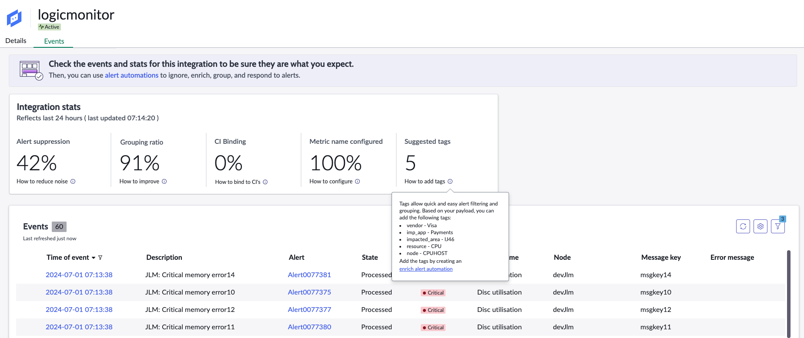Click the Critical severity badge in msgkey12 row
Viewport: 804px width, 338px height.
click(x=433, y=310)
